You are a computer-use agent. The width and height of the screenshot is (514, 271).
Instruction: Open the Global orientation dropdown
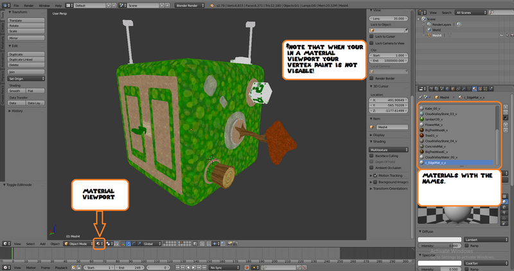click(152, 244)
